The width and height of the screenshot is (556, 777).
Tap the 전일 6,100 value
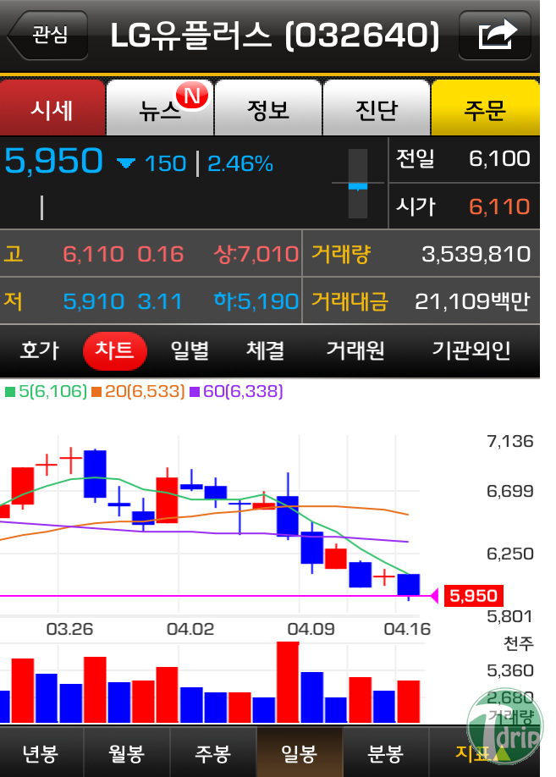point(499,158)
